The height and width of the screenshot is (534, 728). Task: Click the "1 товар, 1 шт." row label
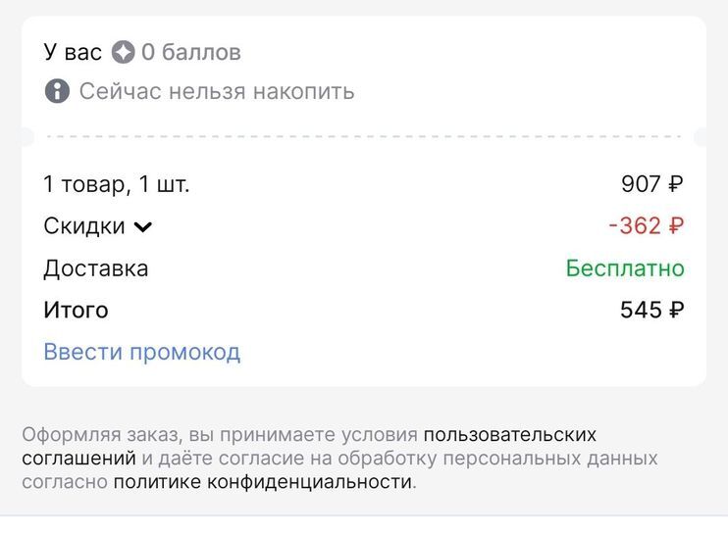point(116,184)
